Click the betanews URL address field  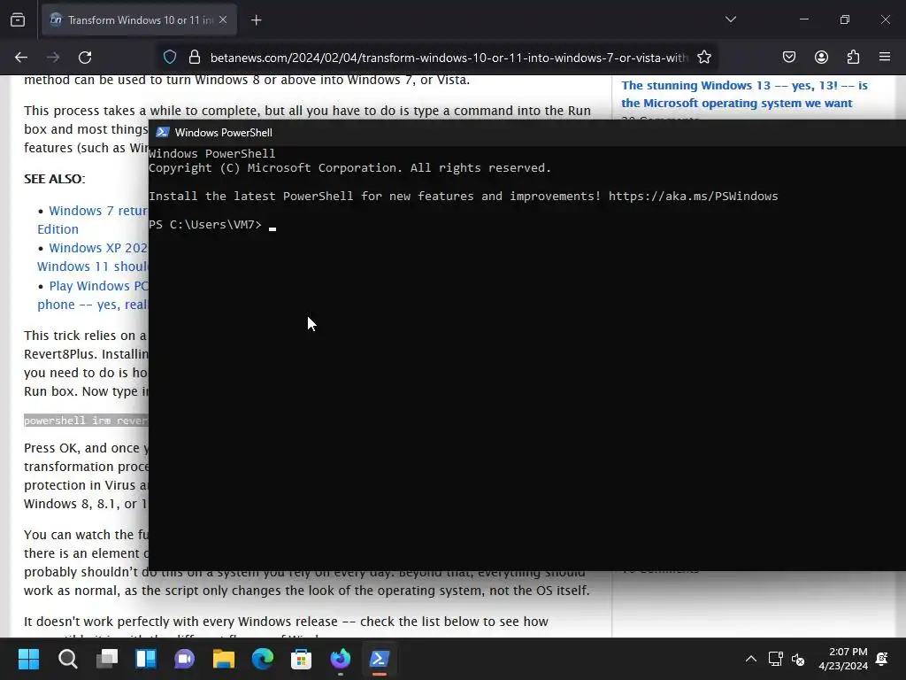point(449,58)
